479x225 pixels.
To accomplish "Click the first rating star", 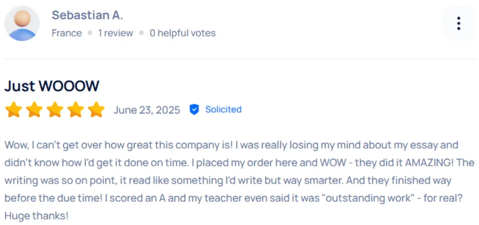I will click(14, 110).
